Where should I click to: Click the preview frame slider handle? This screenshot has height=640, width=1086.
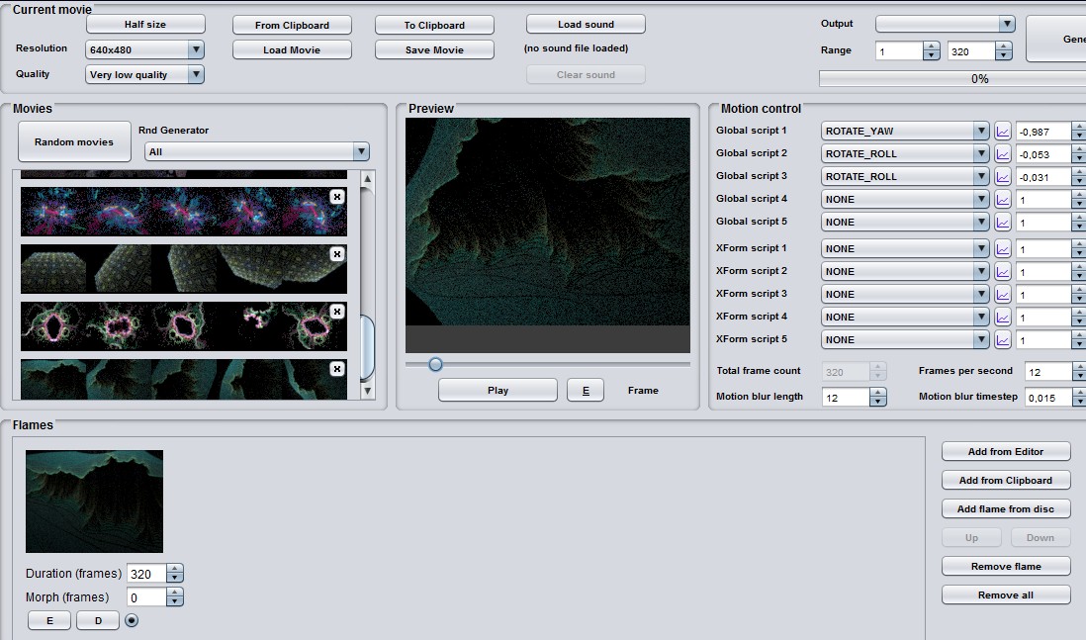(435, 364)
